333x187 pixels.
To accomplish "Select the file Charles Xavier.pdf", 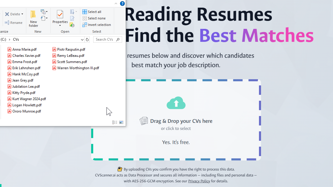I will click(24, 56).
